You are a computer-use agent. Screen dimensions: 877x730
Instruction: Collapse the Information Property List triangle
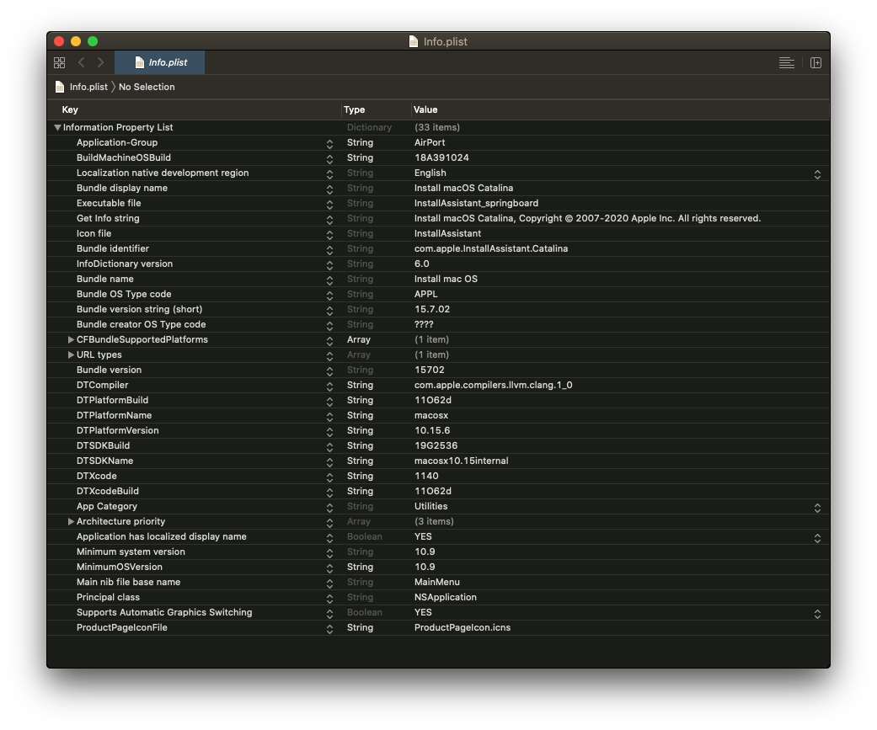pos(57,127)
